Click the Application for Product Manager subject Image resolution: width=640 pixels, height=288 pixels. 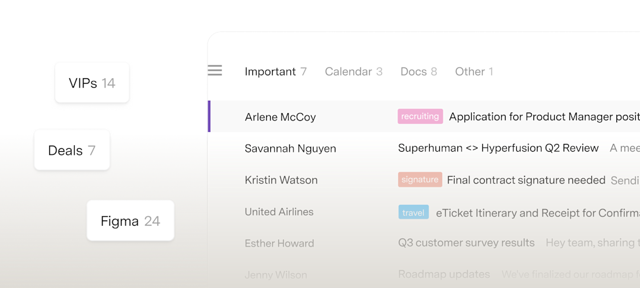tap(545, 117)
